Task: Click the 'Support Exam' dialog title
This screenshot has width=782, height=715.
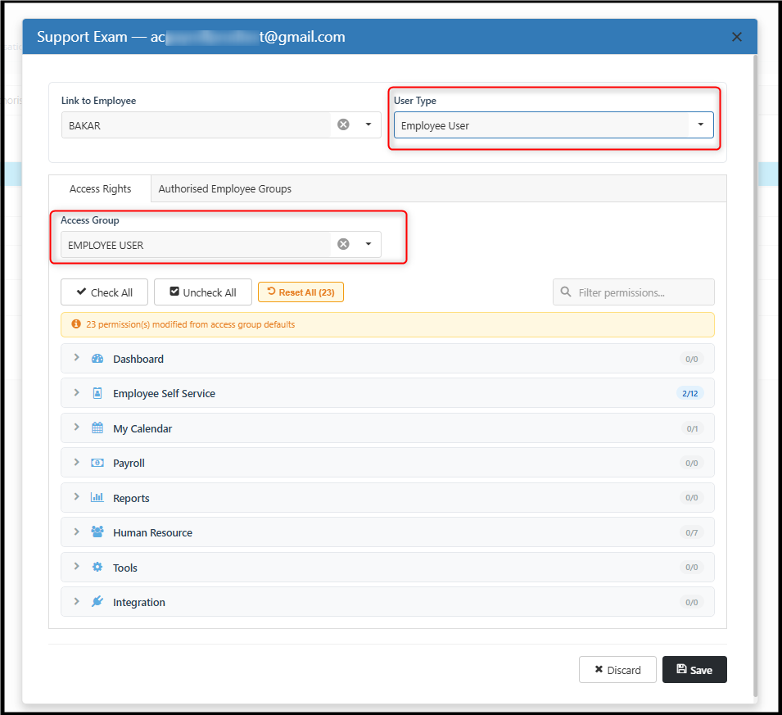Action: (82, 37)
